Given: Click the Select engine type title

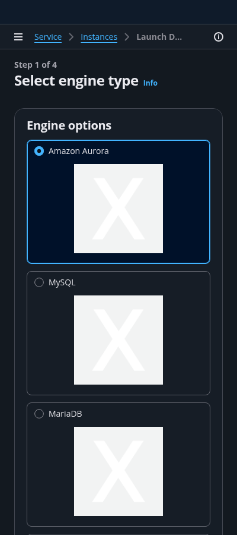Looking at the screenshot, I should click(x=76, y=81).
